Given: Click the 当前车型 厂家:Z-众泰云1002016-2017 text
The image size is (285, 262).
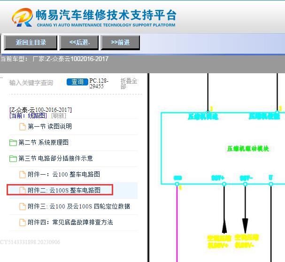Looking at the screenshot, I should point(54,59).
